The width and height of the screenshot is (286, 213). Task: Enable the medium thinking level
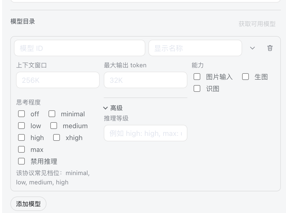(54, 126)
